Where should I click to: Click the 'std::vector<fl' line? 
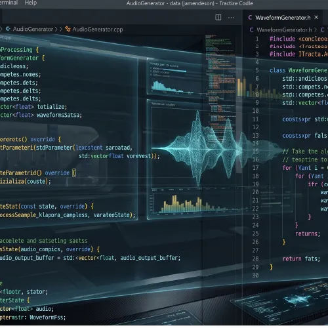pyautogui.click(x=305, y=103)
